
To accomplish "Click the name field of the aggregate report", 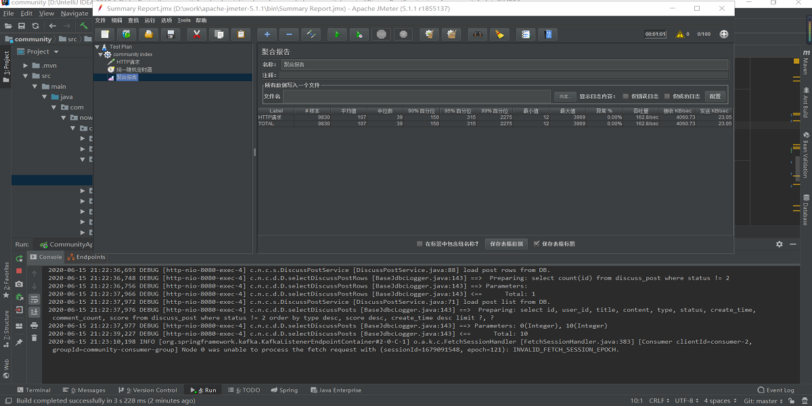I will tap(504, 64).
